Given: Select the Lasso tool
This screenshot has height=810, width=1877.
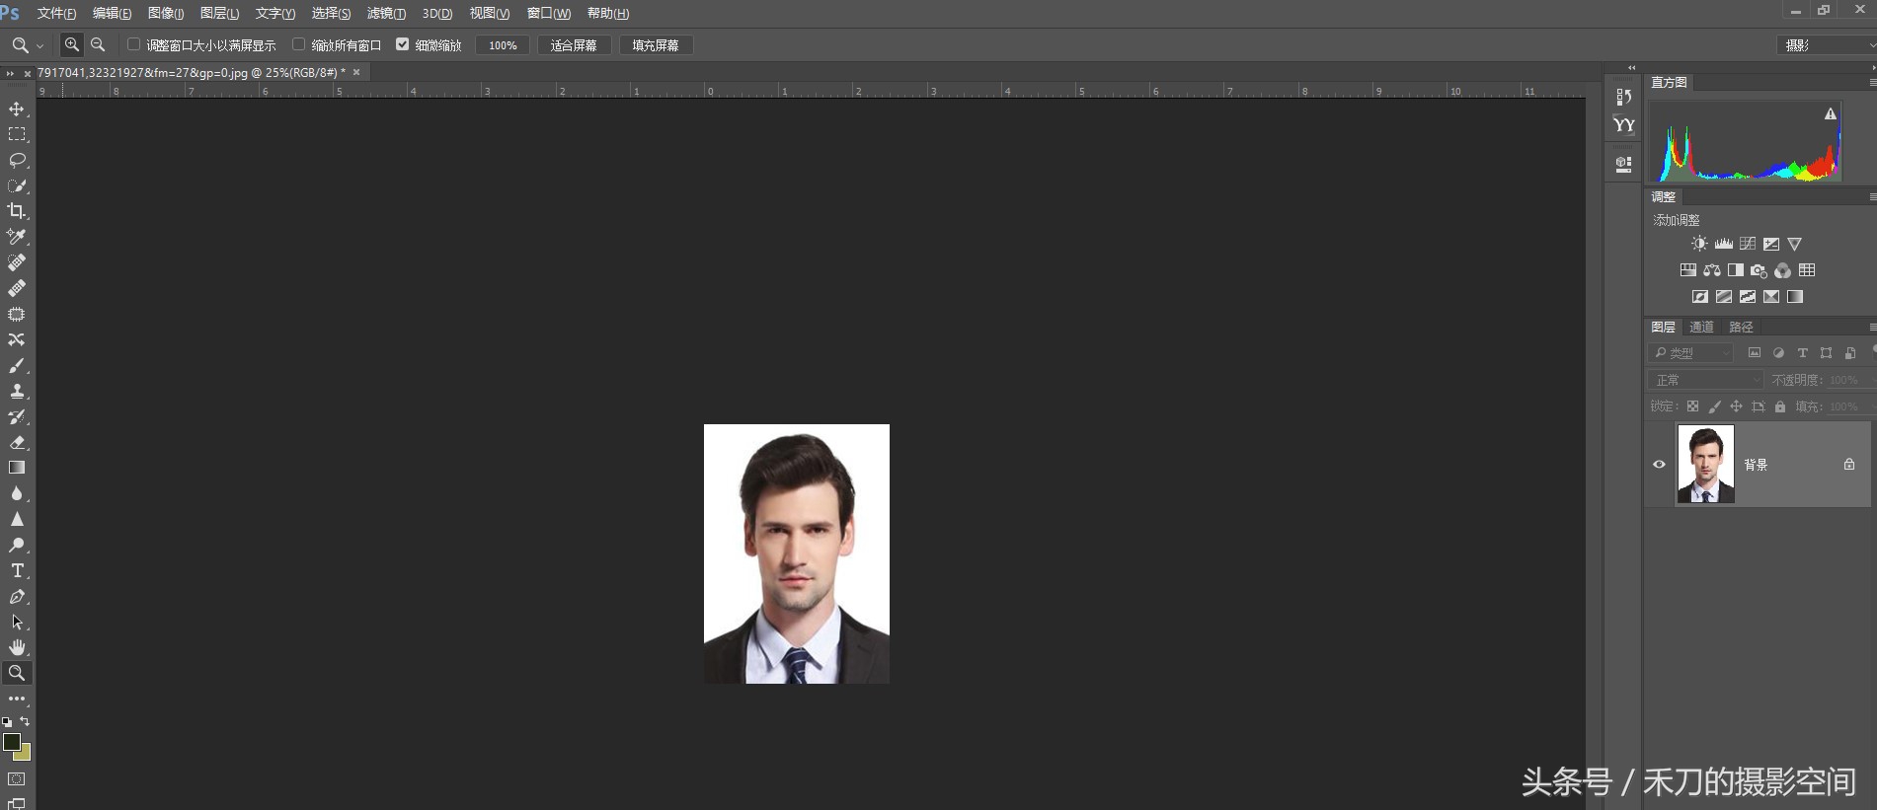Looking at the screenshot, I should [17, 160].
